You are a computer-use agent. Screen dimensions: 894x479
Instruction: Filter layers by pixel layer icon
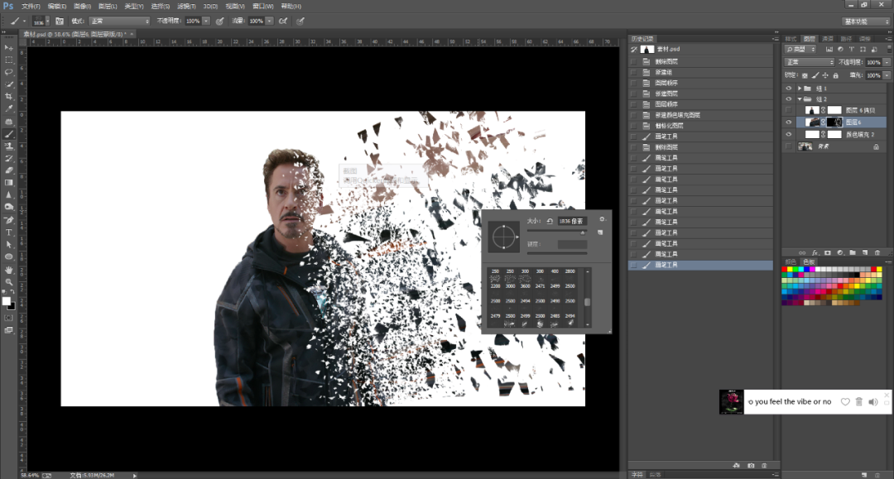829,50
